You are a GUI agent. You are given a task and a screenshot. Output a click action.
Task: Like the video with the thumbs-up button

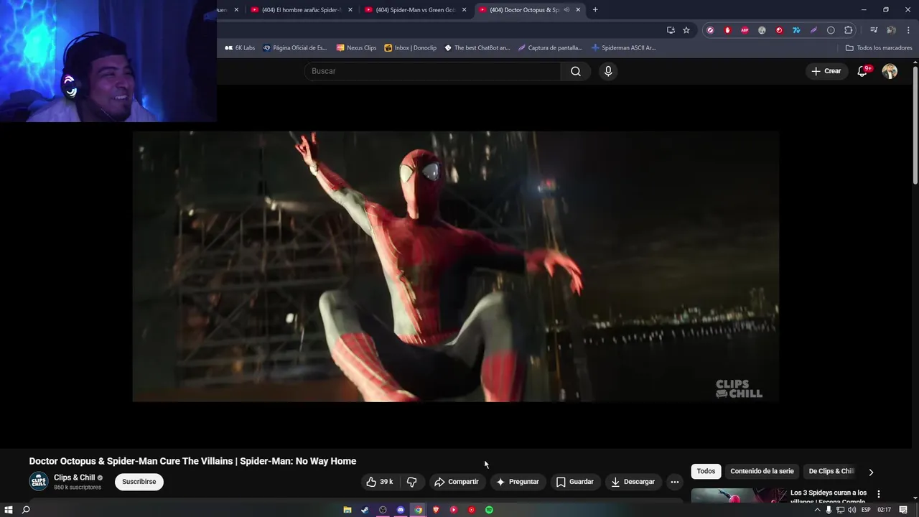380,482
